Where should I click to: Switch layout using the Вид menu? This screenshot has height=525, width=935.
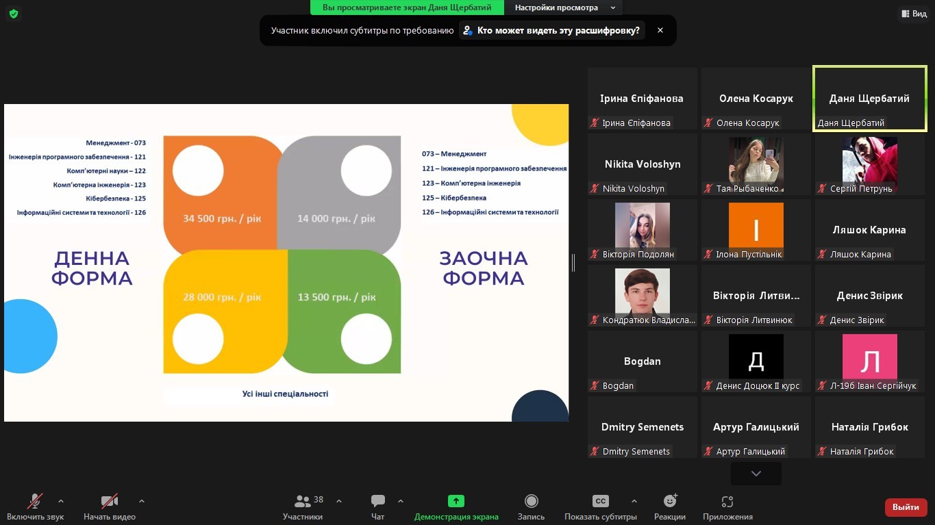(914, 14)
